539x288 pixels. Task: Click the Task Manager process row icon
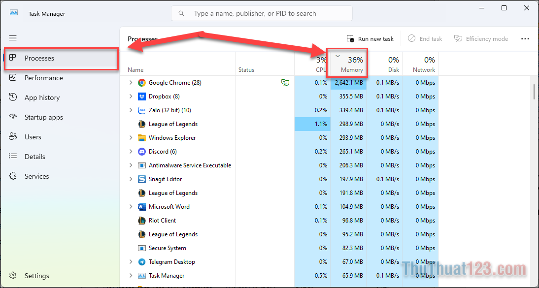(141, 276)
